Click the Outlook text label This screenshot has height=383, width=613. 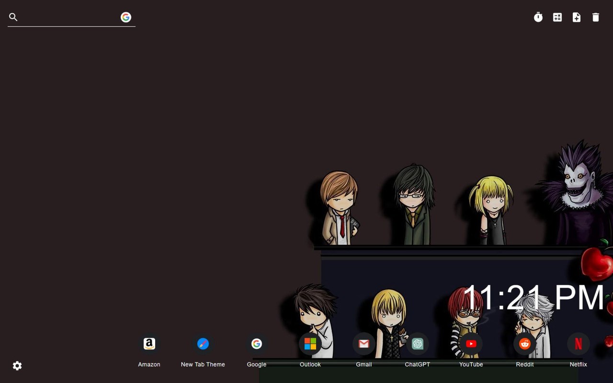coord(310,364)
